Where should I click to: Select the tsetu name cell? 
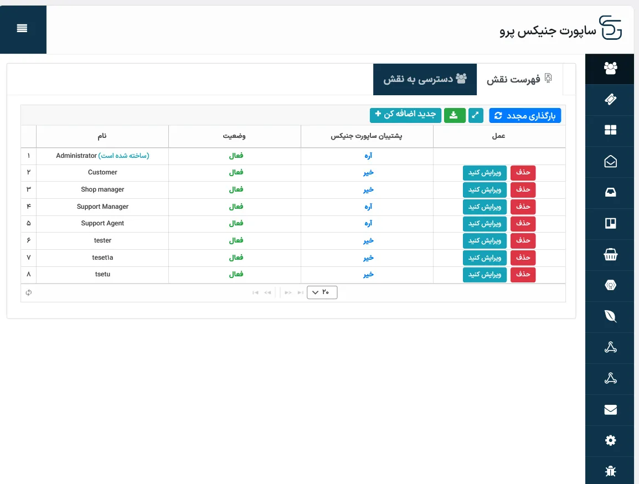[102, 274]
